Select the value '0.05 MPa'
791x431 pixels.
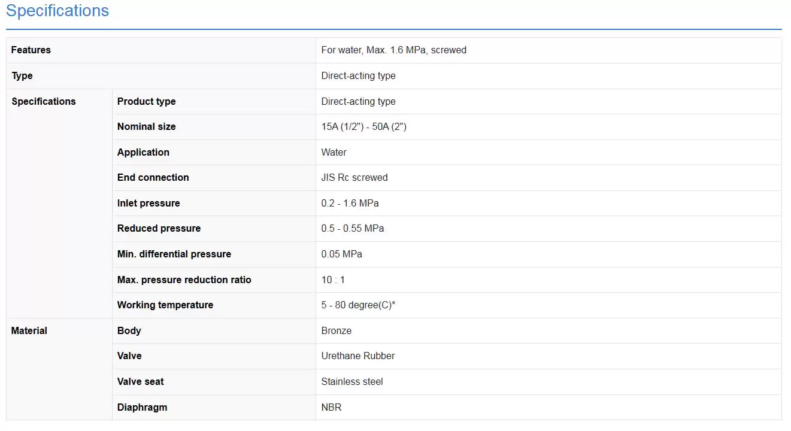(x=342, y=254)
